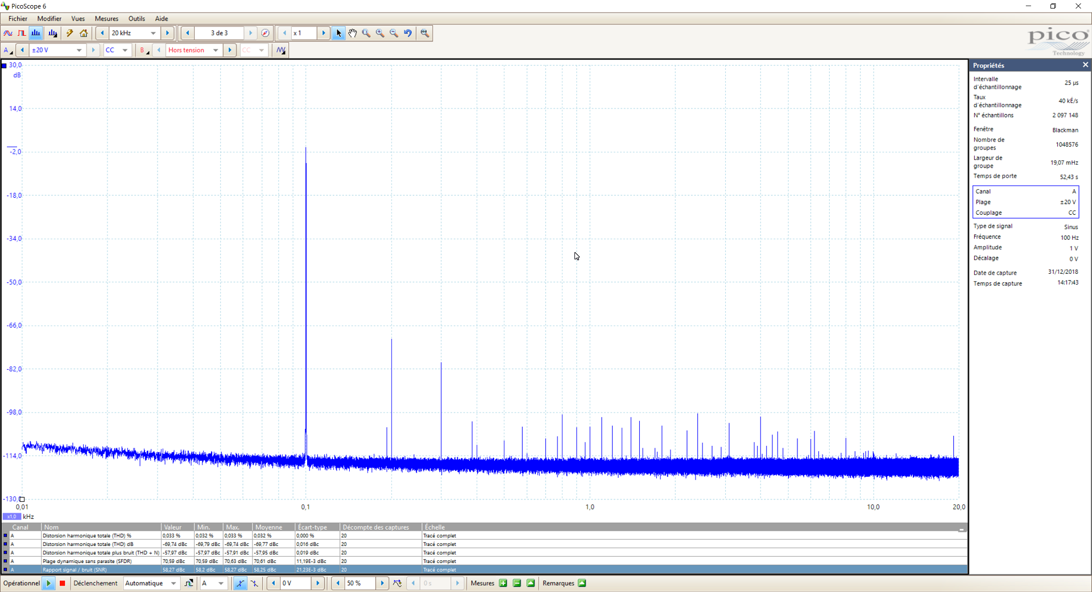This screenshot has height=592, width=1092.
Task: Click the x1,0 kHz axis scale button
Action: [12, 516]
